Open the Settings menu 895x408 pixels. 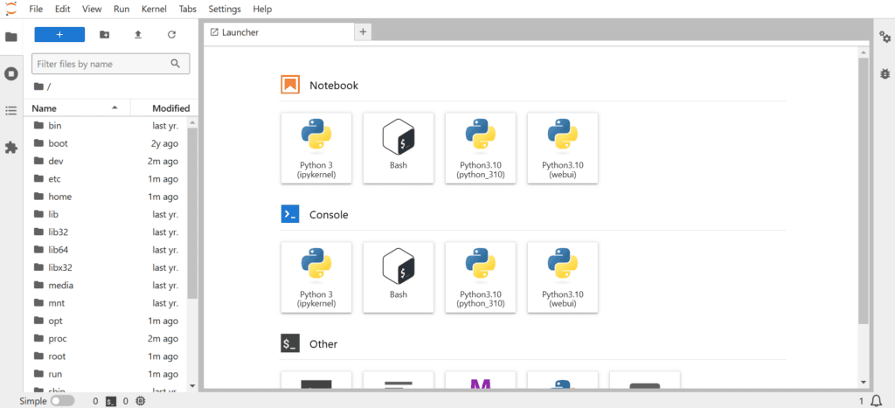[x=225, y=9]
